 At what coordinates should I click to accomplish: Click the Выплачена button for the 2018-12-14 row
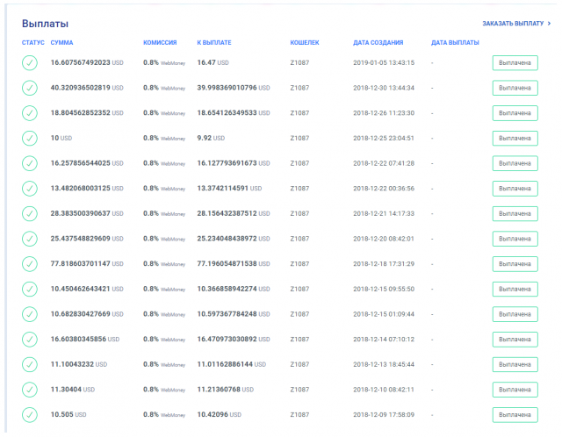[x=515, y=339]
